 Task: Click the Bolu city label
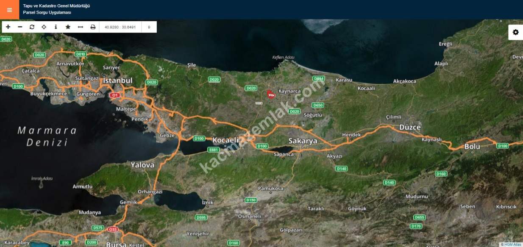click(x=472, y=147)
